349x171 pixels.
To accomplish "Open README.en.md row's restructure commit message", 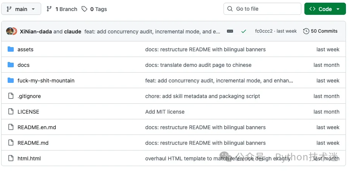I will [206, 127].
